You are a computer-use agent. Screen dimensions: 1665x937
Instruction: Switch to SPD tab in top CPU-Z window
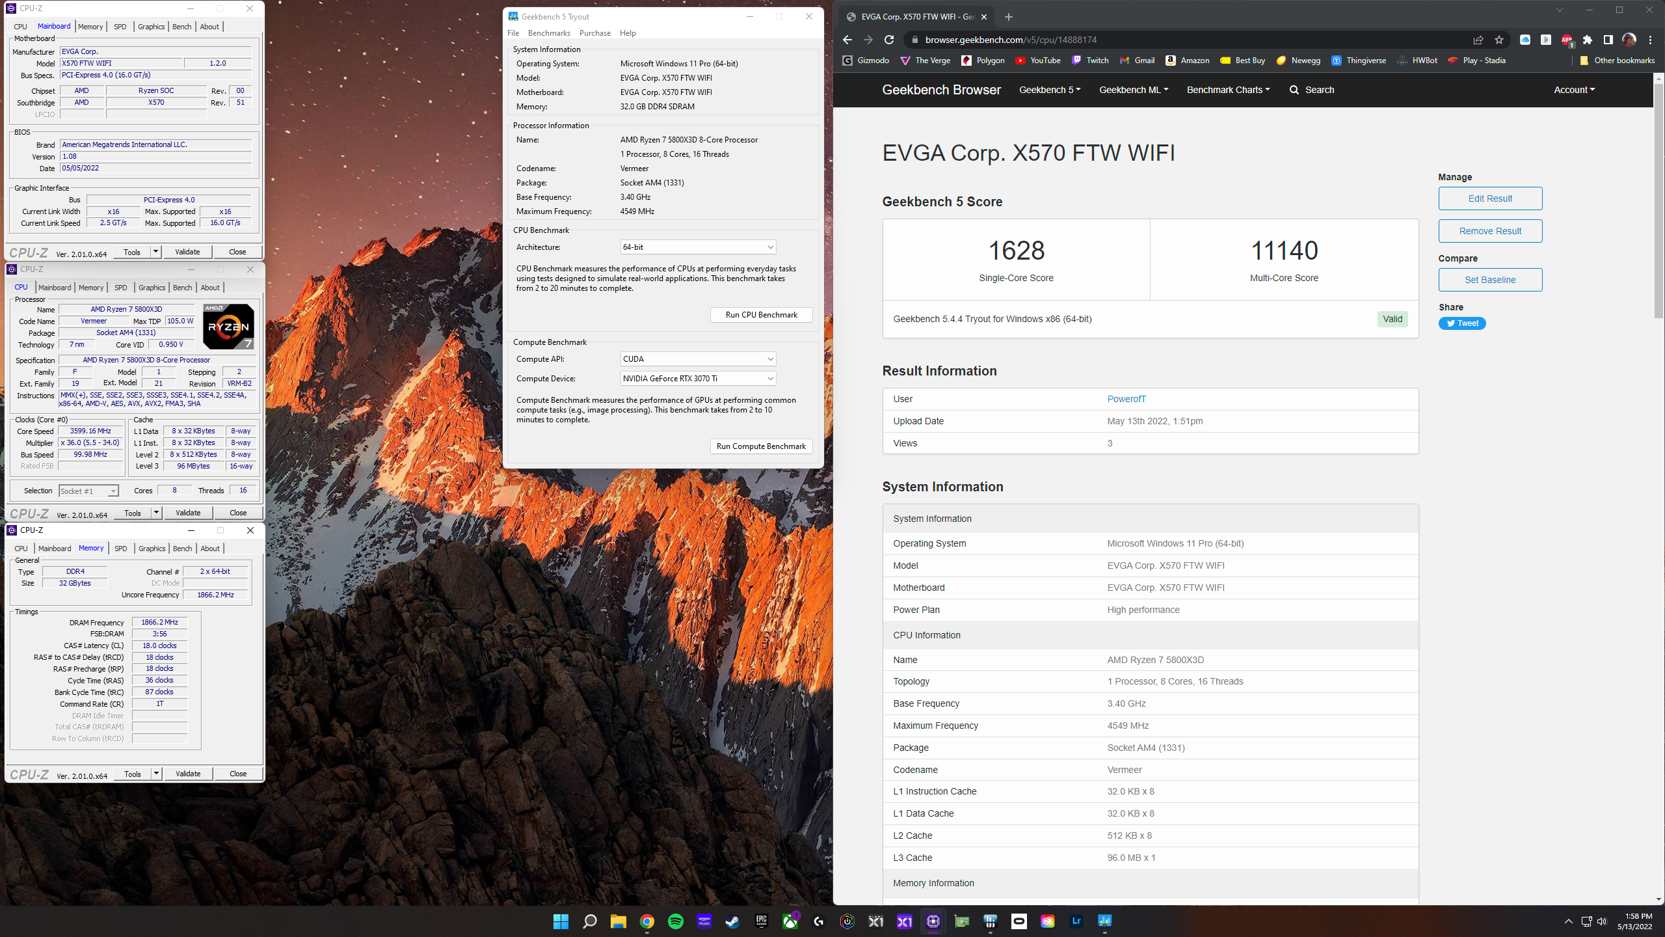120,27
